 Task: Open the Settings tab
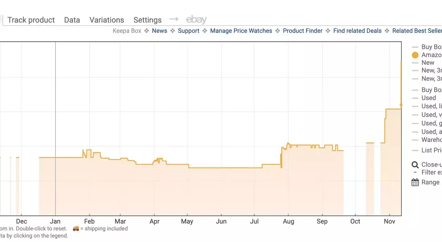coord(147,20)
